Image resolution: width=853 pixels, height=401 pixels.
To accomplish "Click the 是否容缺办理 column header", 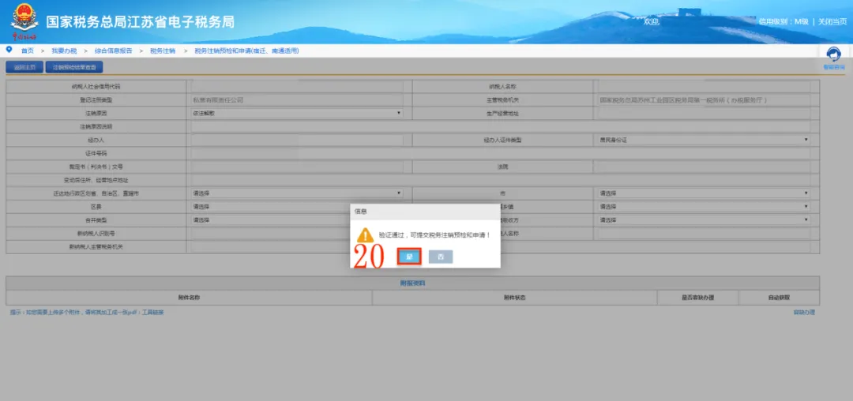I will click(698, 298).
